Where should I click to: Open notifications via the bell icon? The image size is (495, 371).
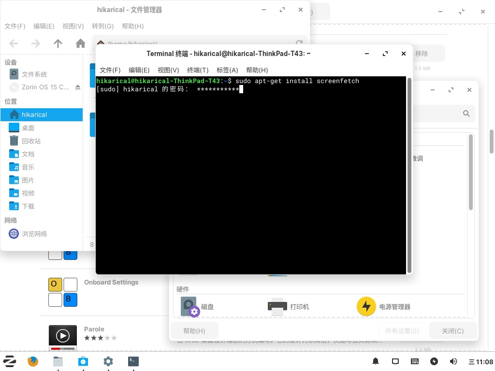376,361
